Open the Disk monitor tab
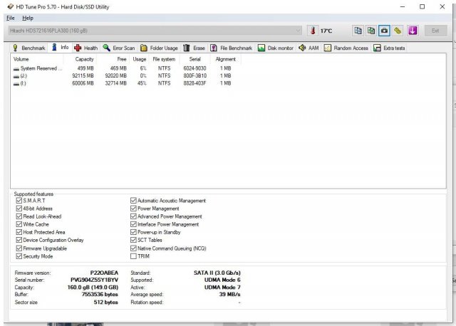Screen dimensions: 456x326 point(276,48)
